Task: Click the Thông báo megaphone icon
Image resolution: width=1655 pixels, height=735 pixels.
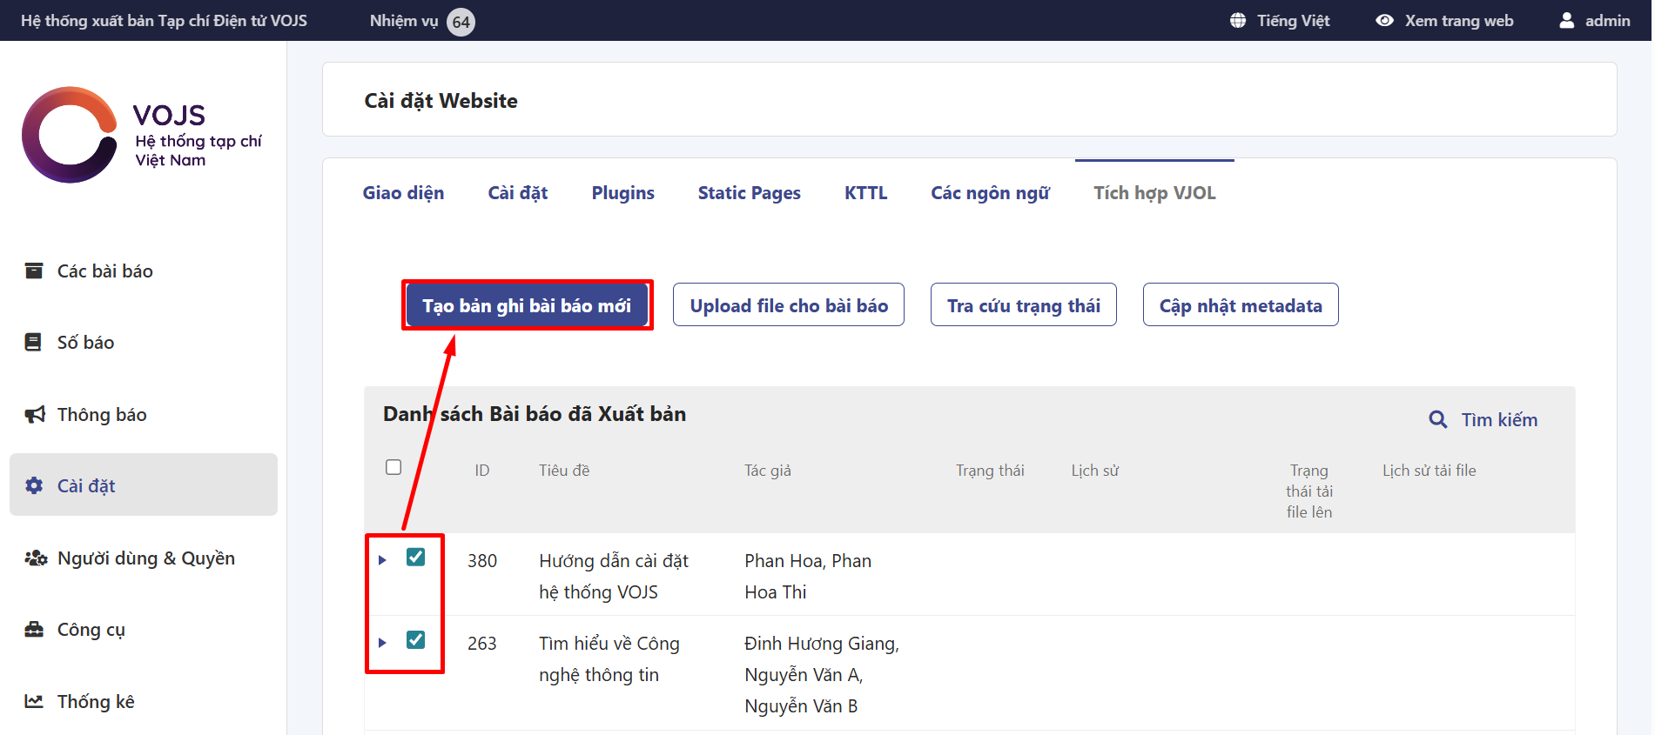Action: click(x=34, y=414)
